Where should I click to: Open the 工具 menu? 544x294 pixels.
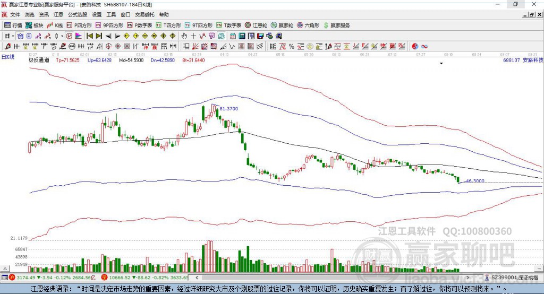click(111, 14)
